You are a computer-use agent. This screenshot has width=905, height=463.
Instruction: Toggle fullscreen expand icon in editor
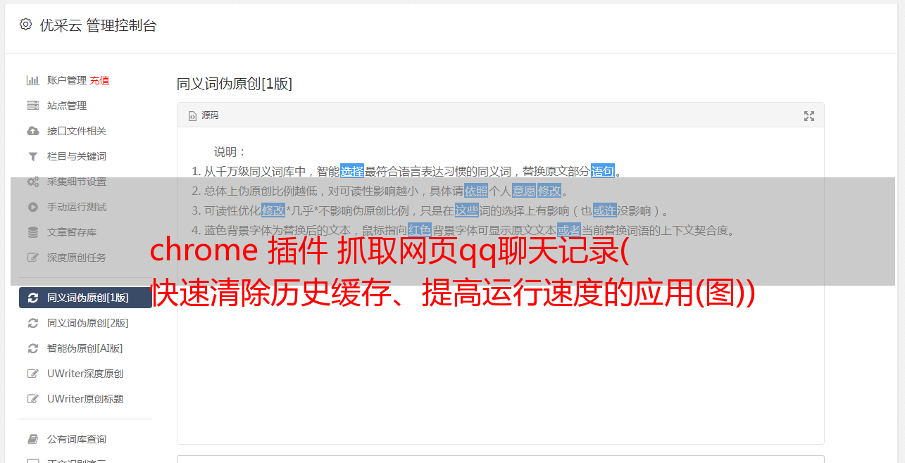[x=809, y=116]
